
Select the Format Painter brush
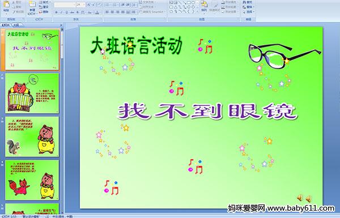18,12
